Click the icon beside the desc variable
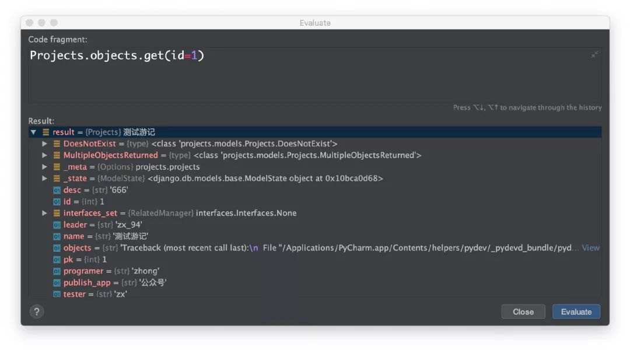 [57, 190]
